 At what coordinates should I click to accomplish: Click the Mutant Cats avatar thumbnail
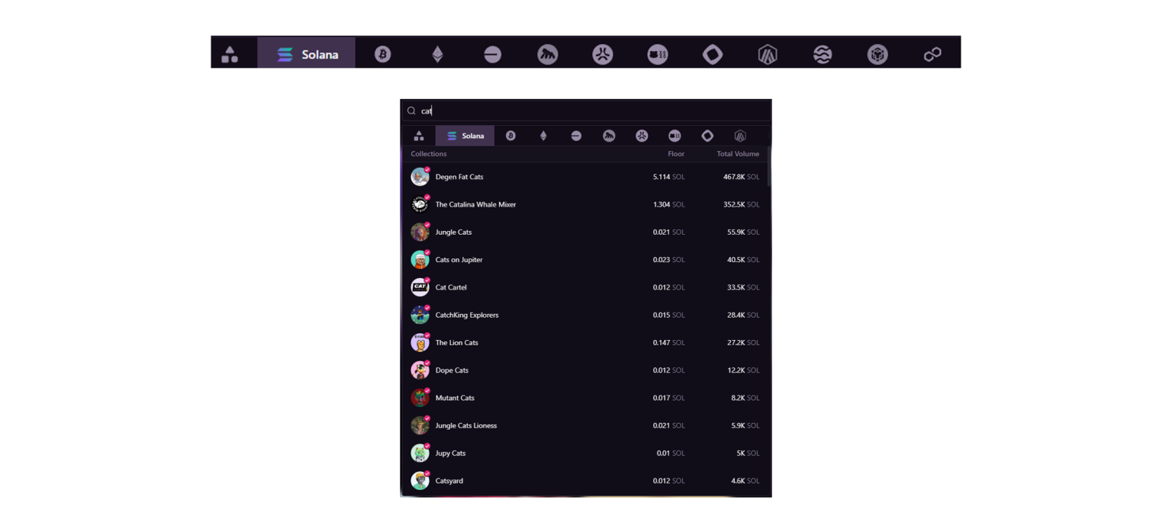click(x=420, y=398)
